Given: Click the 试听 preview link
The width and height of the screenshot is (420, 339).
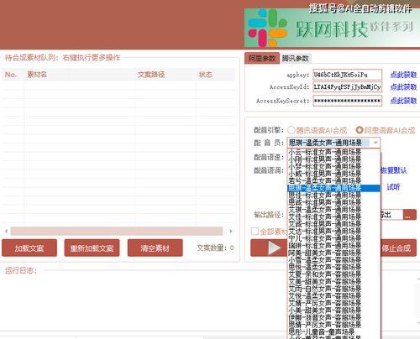Looking at the screenshot, I should pyautogui.click(x=393, y=187).
